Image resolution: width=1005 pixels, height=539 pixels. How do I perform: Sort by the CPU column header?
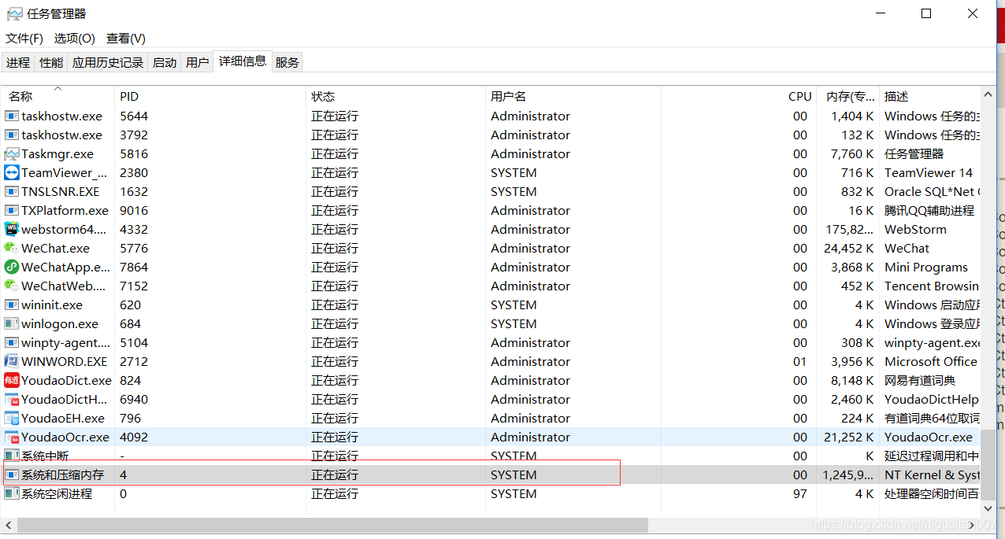738,96
